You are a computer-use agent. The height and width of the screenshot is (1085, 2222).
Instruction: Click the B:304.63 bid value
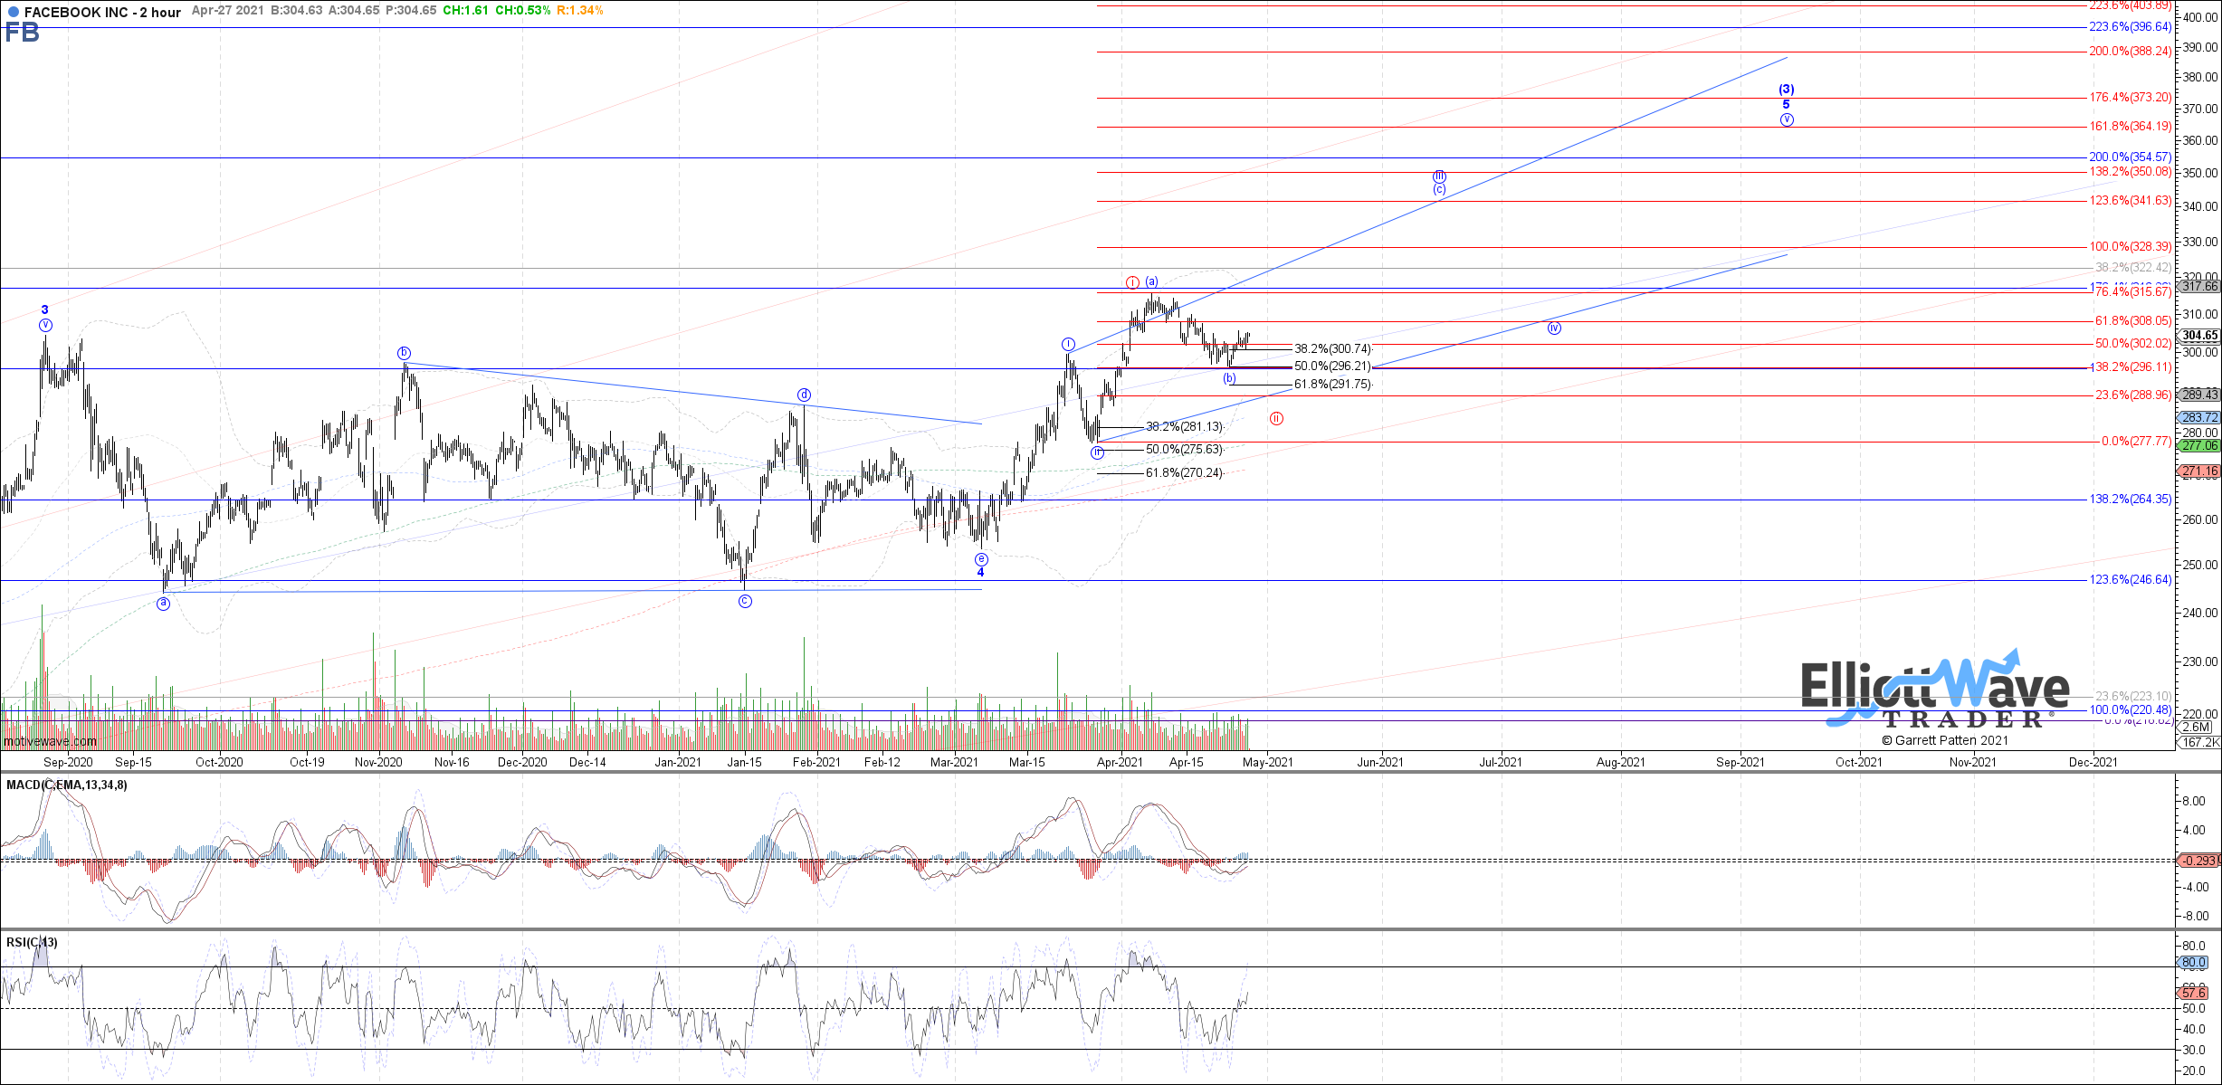point(296,11)
